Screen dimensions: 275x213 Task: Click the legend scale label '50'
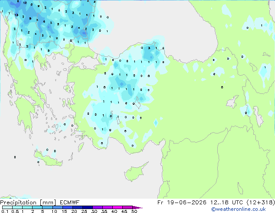[134, 211]
